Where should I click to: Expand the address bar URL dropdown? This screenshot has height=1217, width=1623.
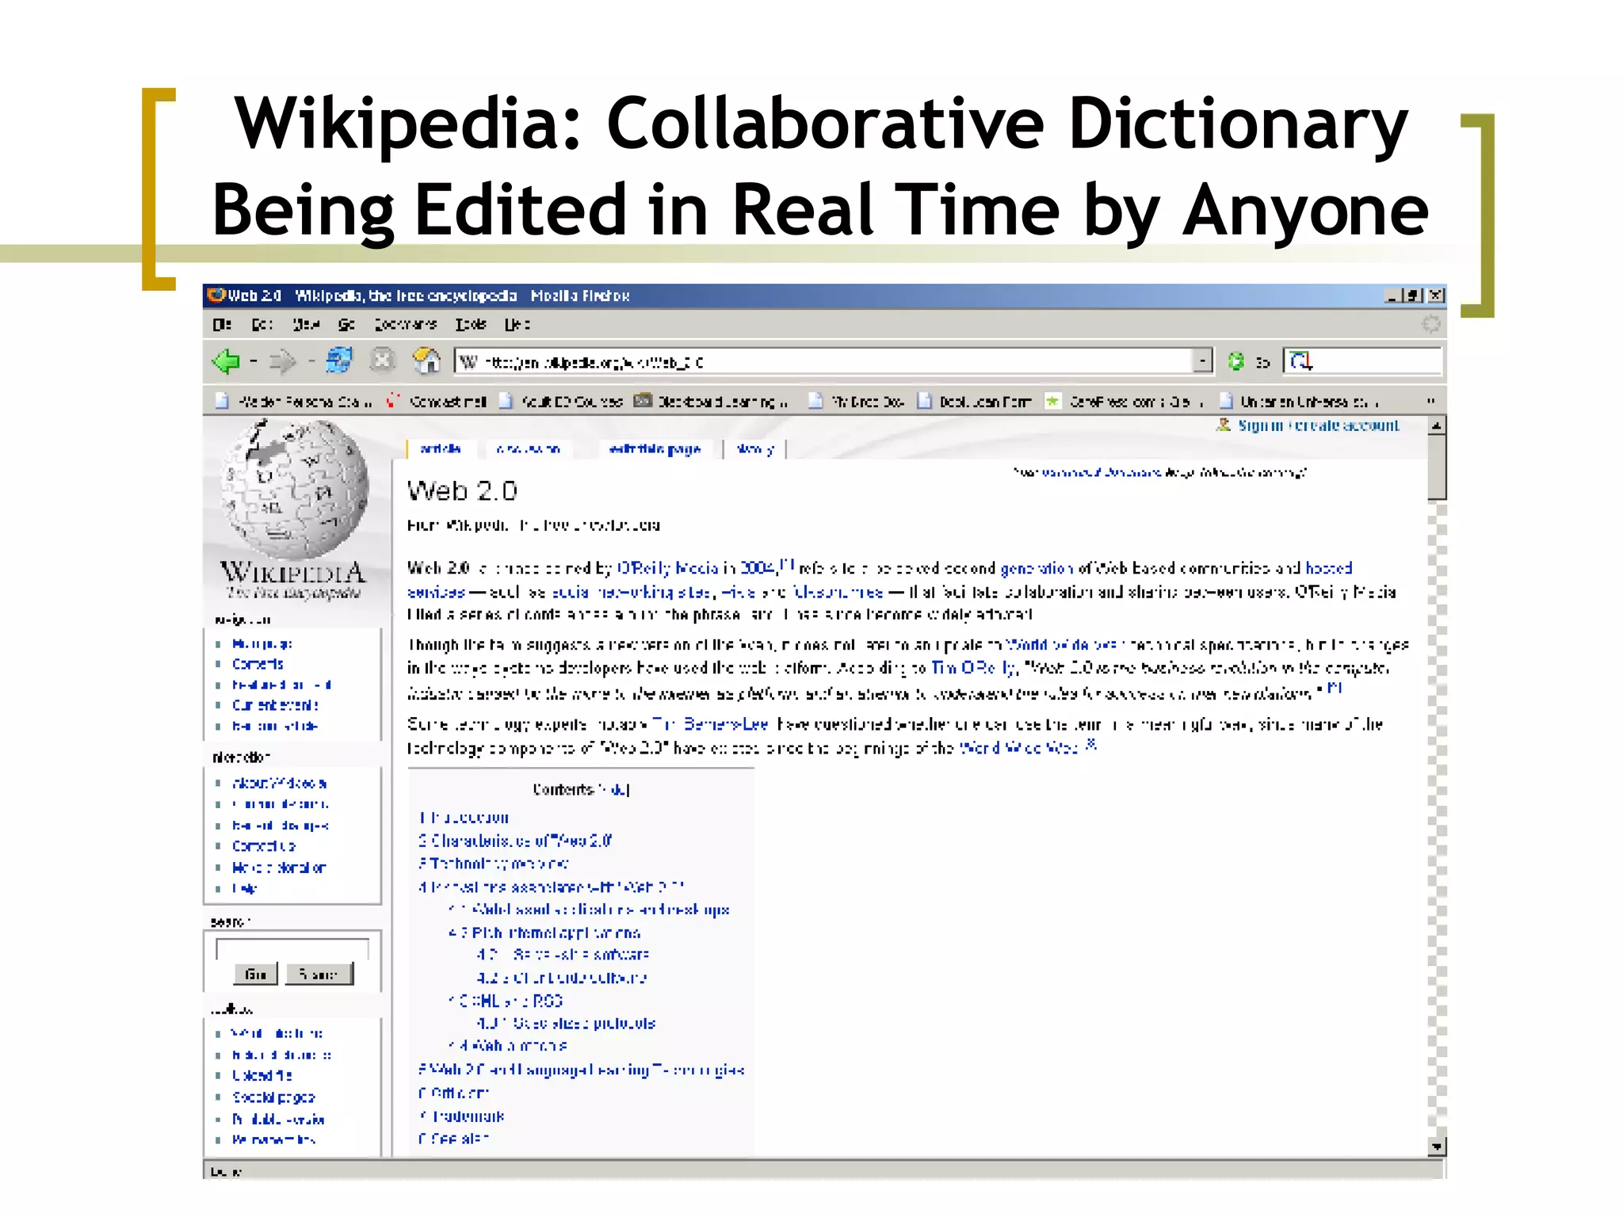(1203, 361)
